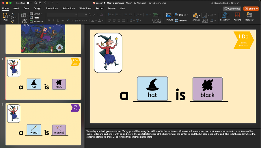Open the Arrange tool
Screen dimensions: 261x148
coord(196,17)
